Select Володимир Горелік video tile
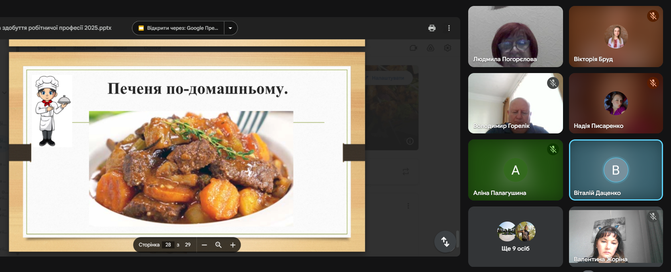Image resolution: width=671 pixels, height=272 pixels. coord(516,103)
